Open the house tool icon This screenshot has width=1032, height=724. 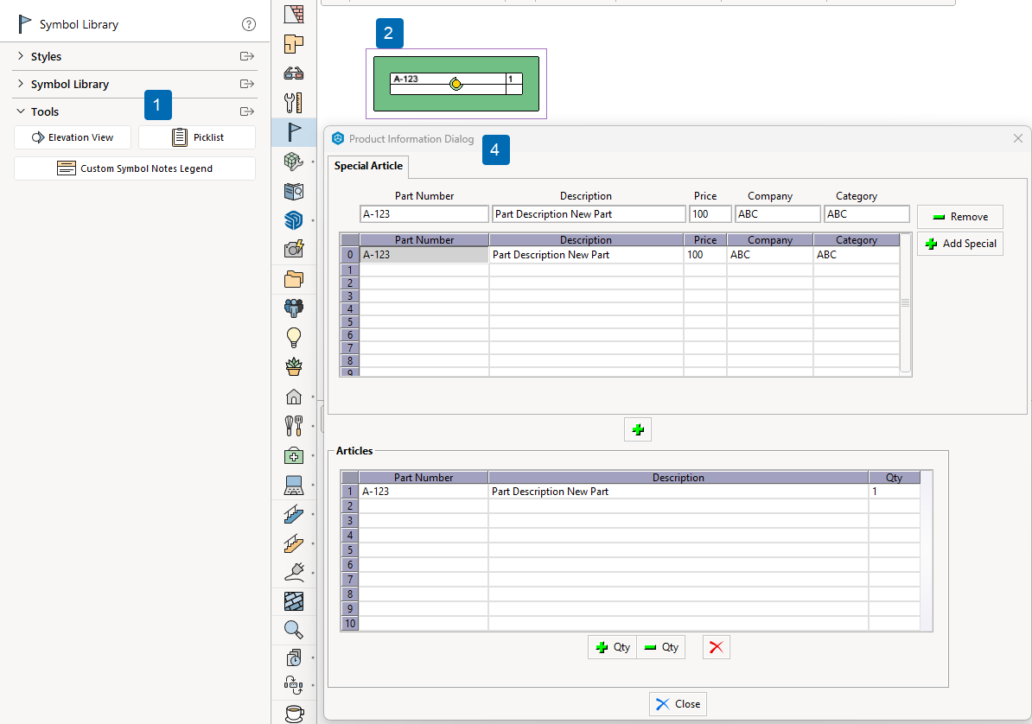click(294, 397)
